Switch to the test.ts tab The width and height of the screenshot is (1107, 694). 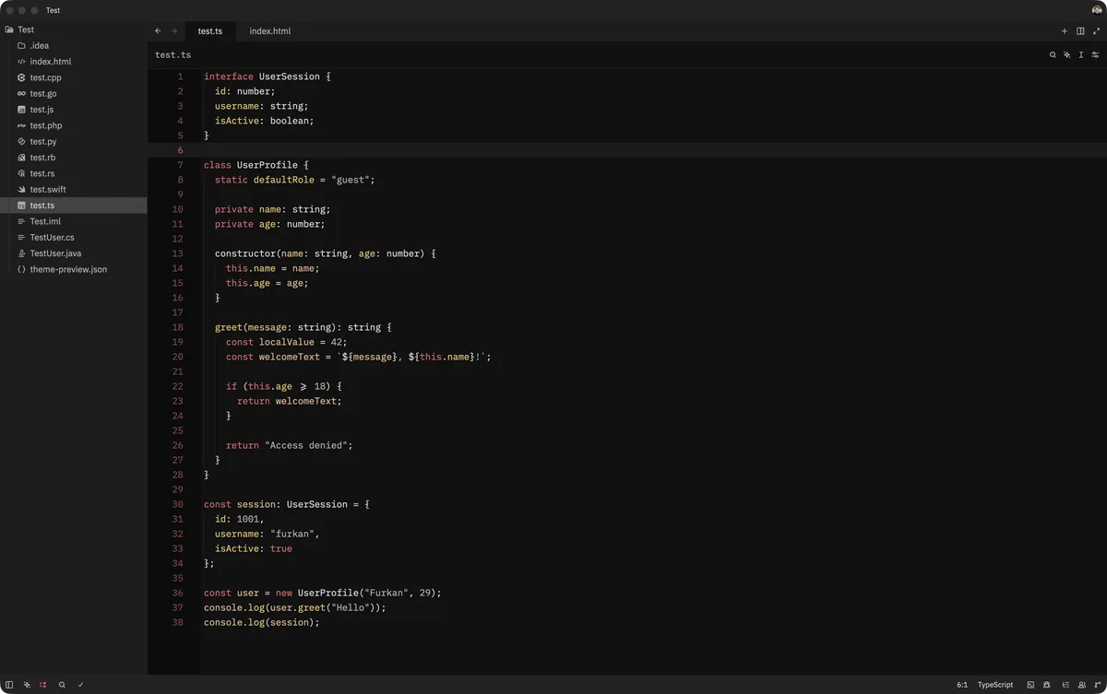(210, 30)
